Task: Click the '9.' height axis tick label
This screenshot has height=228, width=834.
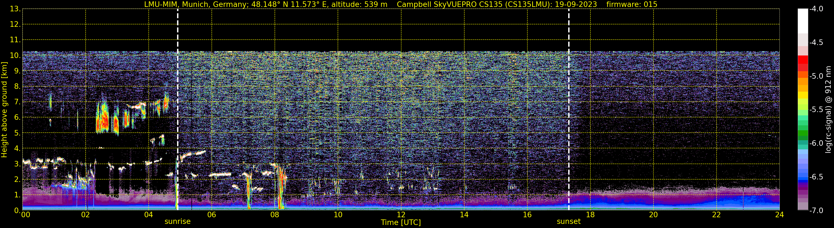Action: pyautogui.click(x=17, y=71)
